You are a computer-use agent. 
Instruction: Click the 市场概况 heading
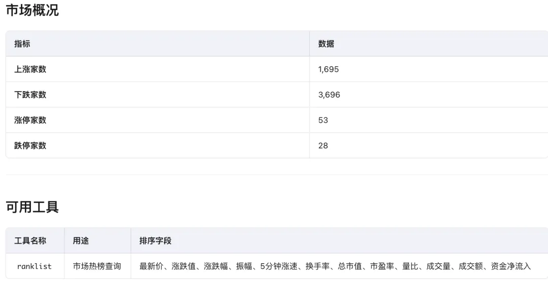coord(32,11)
